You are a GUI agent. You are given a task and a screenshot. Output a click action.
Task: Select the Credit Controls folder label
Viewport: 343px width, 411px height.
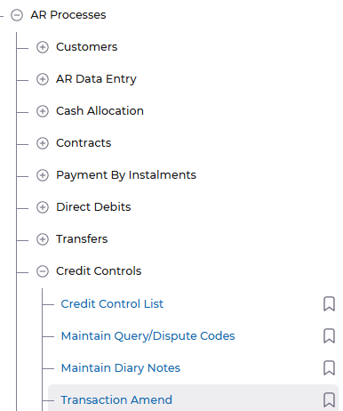click(x=99, y=271)
